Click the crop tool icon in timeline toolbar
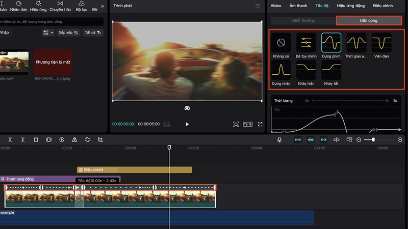408x229 pixels. [100, 139]
